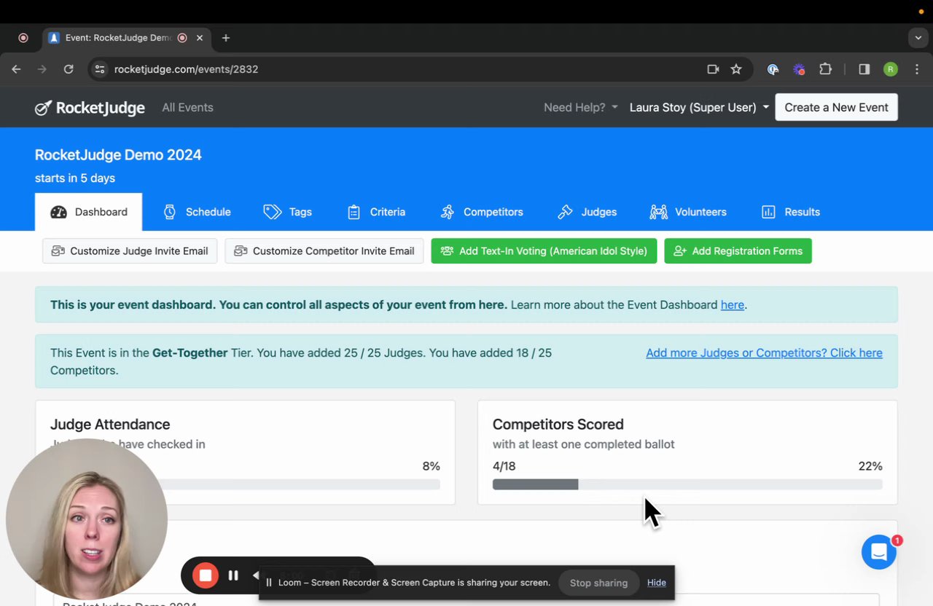The image size is (933, 606).
Task: Click Customize Judge Invite Email
Action: 130,251
